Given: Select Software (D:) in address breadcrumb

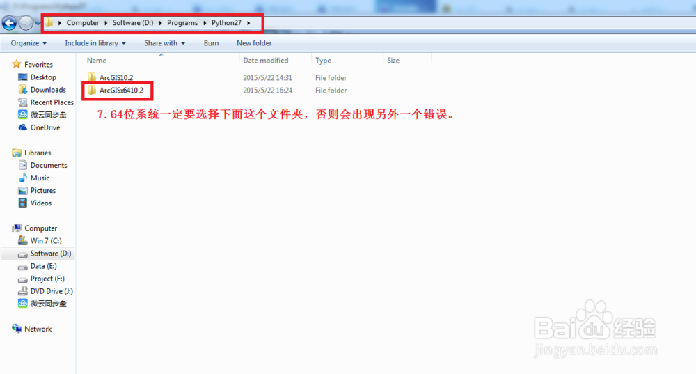Looking at the screenshot, I should [x=133, y=23].
